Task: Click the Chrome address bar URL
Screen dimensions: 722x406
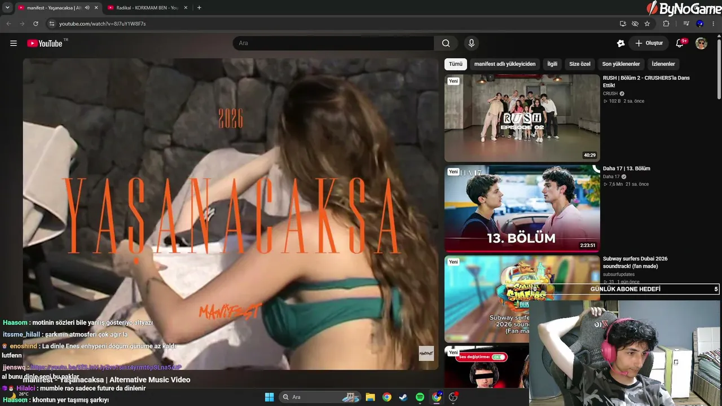Action: click(102, 24)
